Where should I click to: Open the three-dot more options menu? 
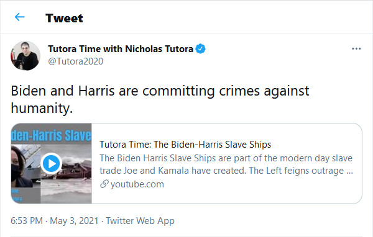click(x=356, y=48)
